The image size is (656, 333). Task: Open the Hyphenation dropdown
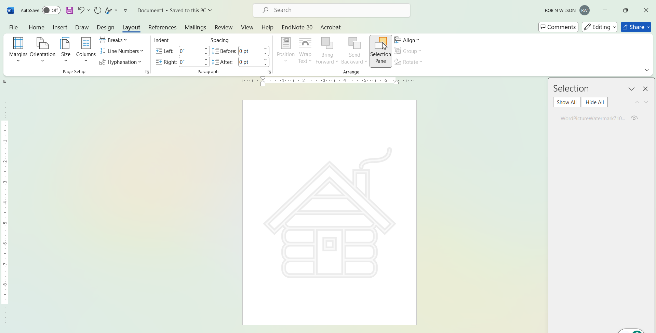pos(121,62)
